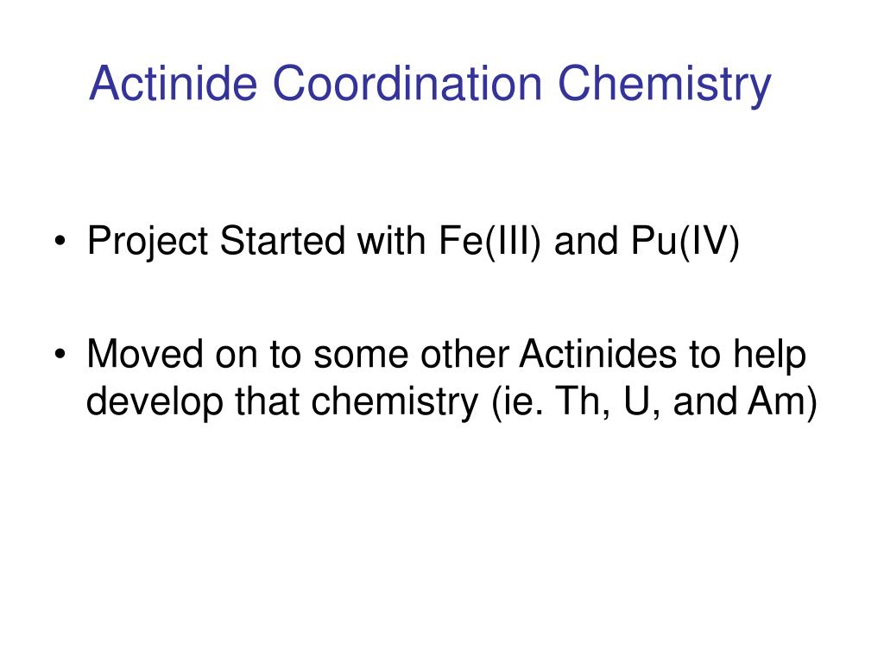Click the words some other in second bullet
Screen dimensions: 884x663
coord(412,354)
